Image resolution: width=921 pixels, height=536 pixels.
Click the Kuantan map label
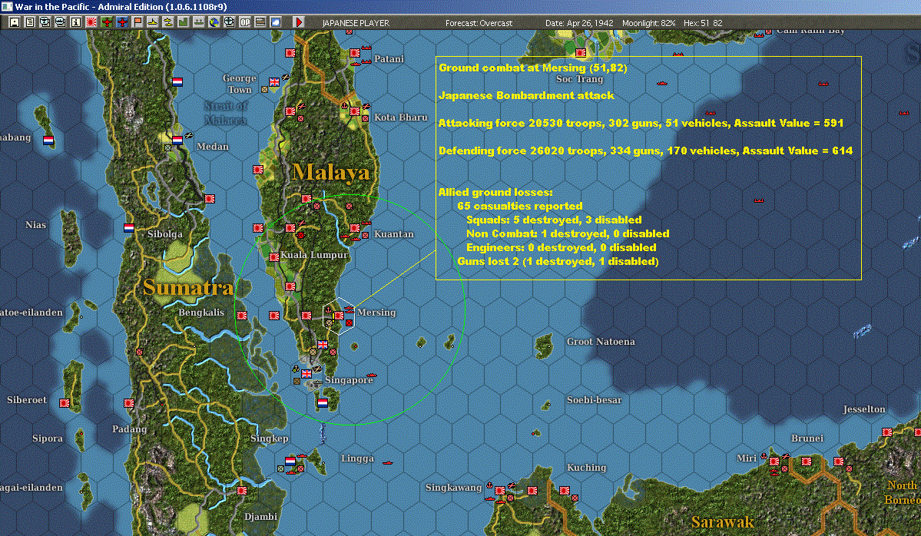(393, 233)
